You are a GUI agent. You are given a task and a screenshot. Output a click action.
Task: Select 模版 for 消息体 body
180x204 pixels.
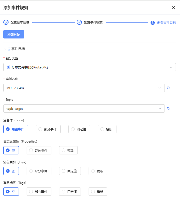tap(107, 129)
